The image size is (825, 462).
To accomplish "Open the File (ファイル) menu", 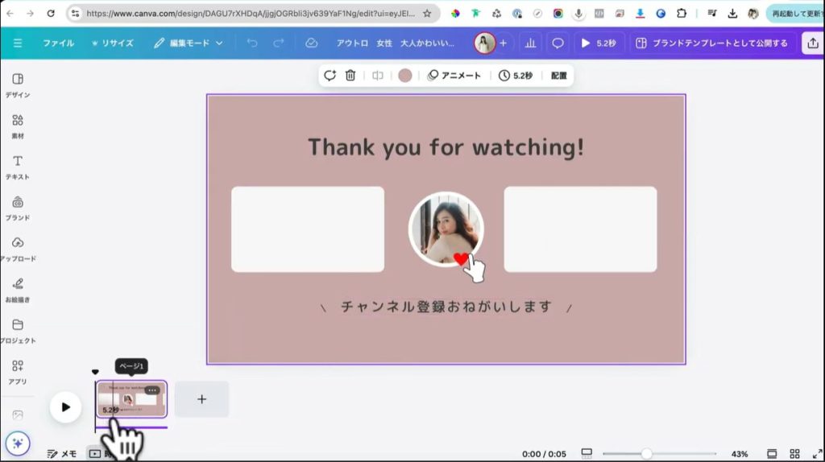I will tap(58, 43).
